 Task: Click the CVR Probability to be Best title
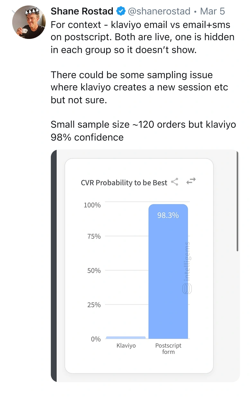click(124, 183)
